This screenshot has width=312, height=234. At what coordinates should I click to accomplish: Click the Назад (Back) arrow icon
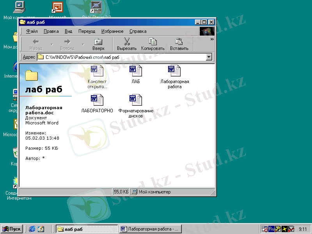click(x=36, y=42)
